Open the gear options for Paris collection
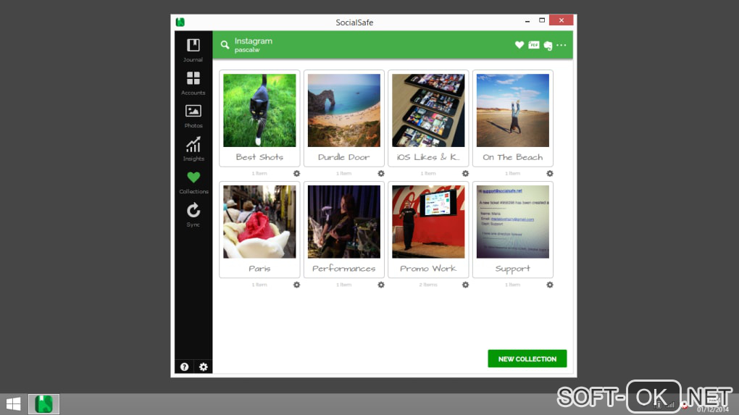 click(x=296, y=285)
